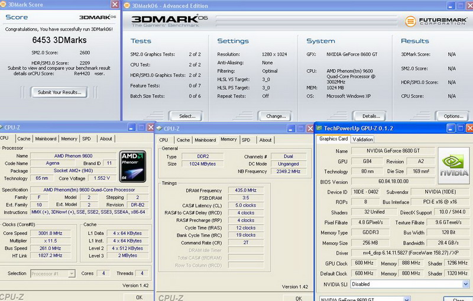Click the Bus Speed value 261.0 MHz
The width and height of the screenshot is (473, 301).
pos(50,248)
